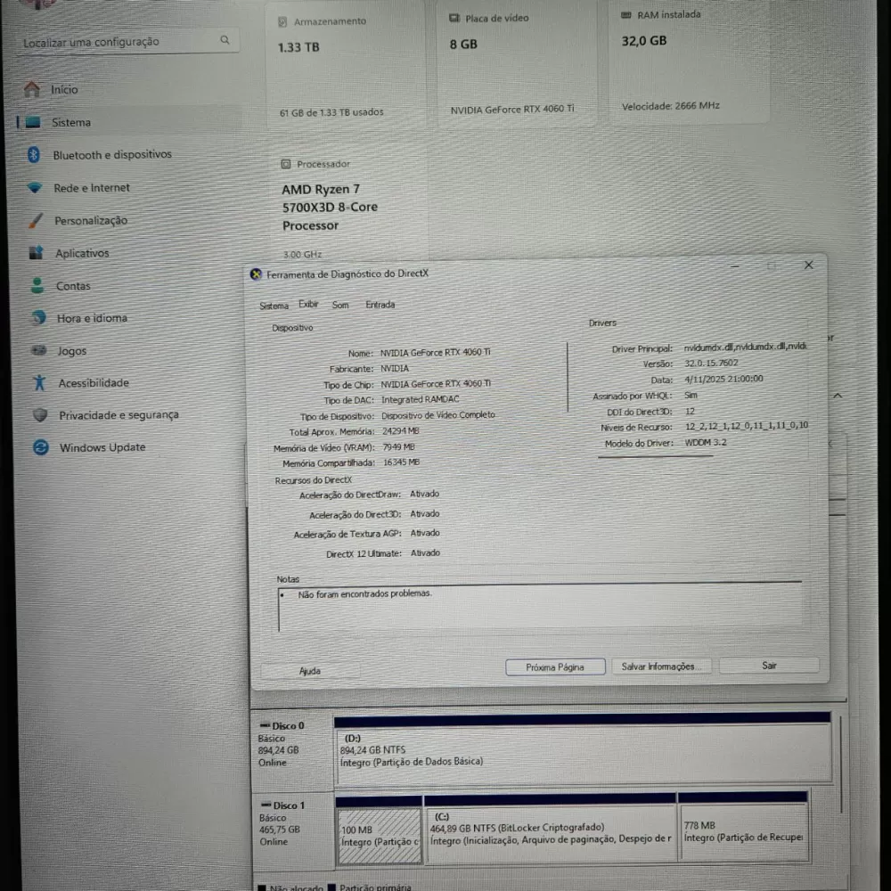Select the Sistema monitor icon in the sidebar
This screenshot has width=891, height=891.
(x=33, y=122)
